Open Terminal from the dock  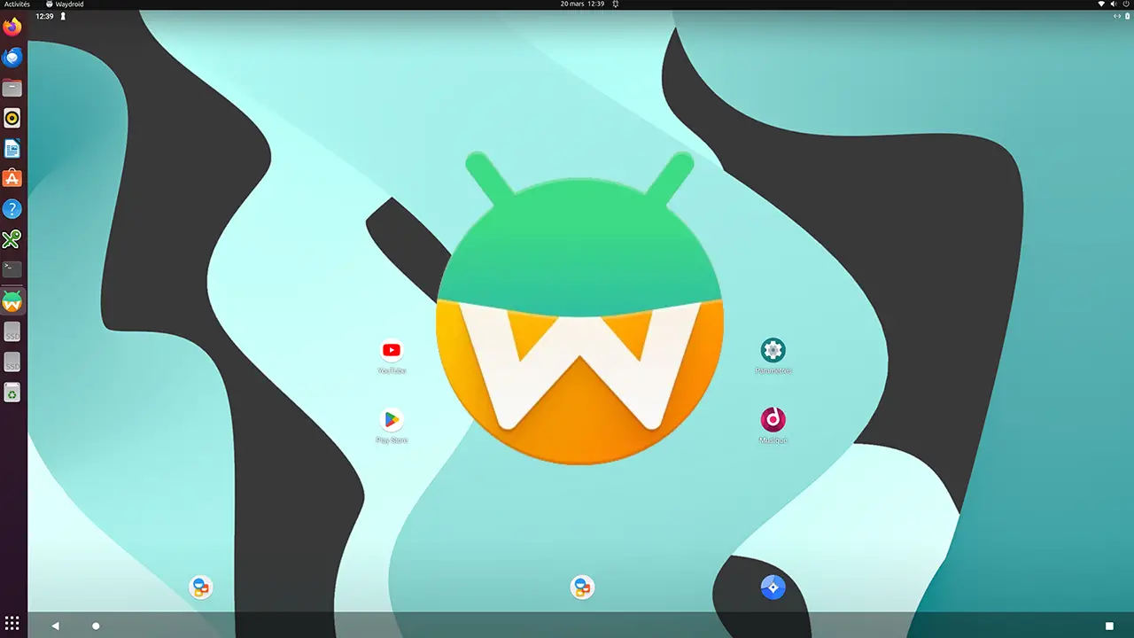(12, 268)
